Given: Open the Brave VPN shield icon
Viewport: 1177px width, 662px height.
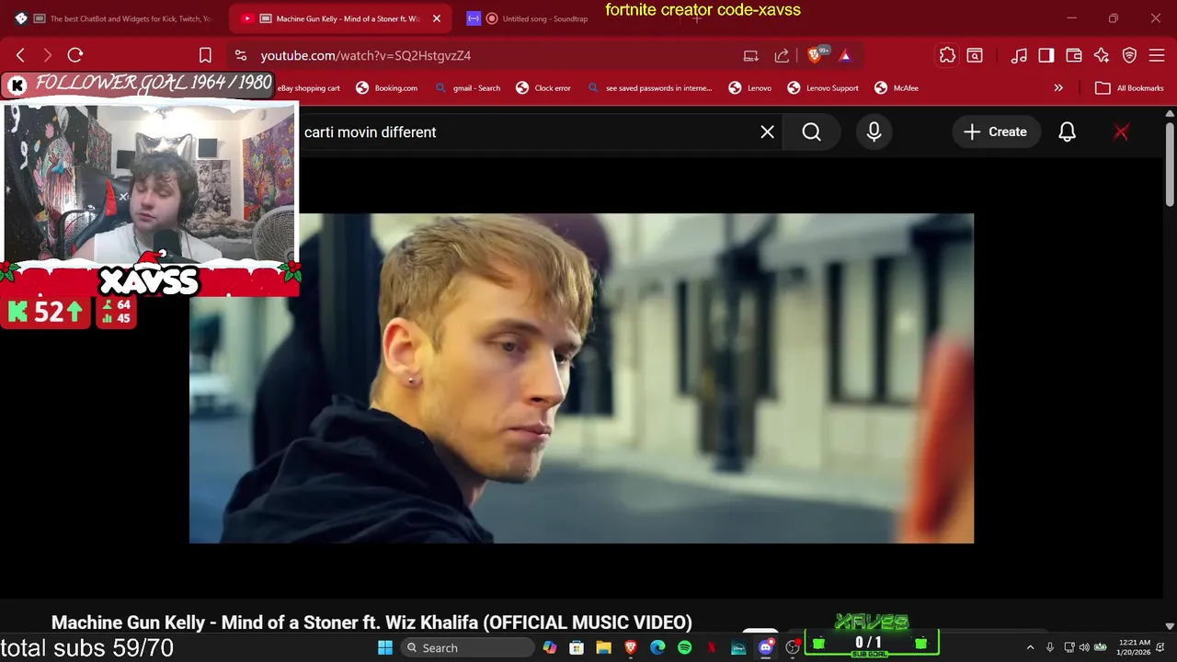Looking at the screenshot, I should (1129, 55).
